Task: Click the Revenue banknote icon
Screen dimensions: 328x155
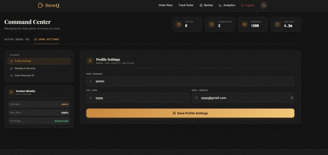Action: [x=245, y=24]
